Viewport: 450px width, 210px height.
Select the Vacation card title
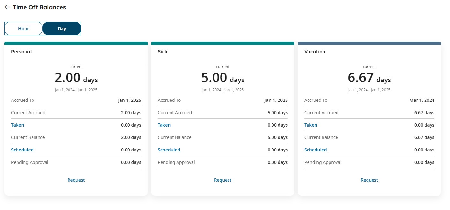click(315, 52)
